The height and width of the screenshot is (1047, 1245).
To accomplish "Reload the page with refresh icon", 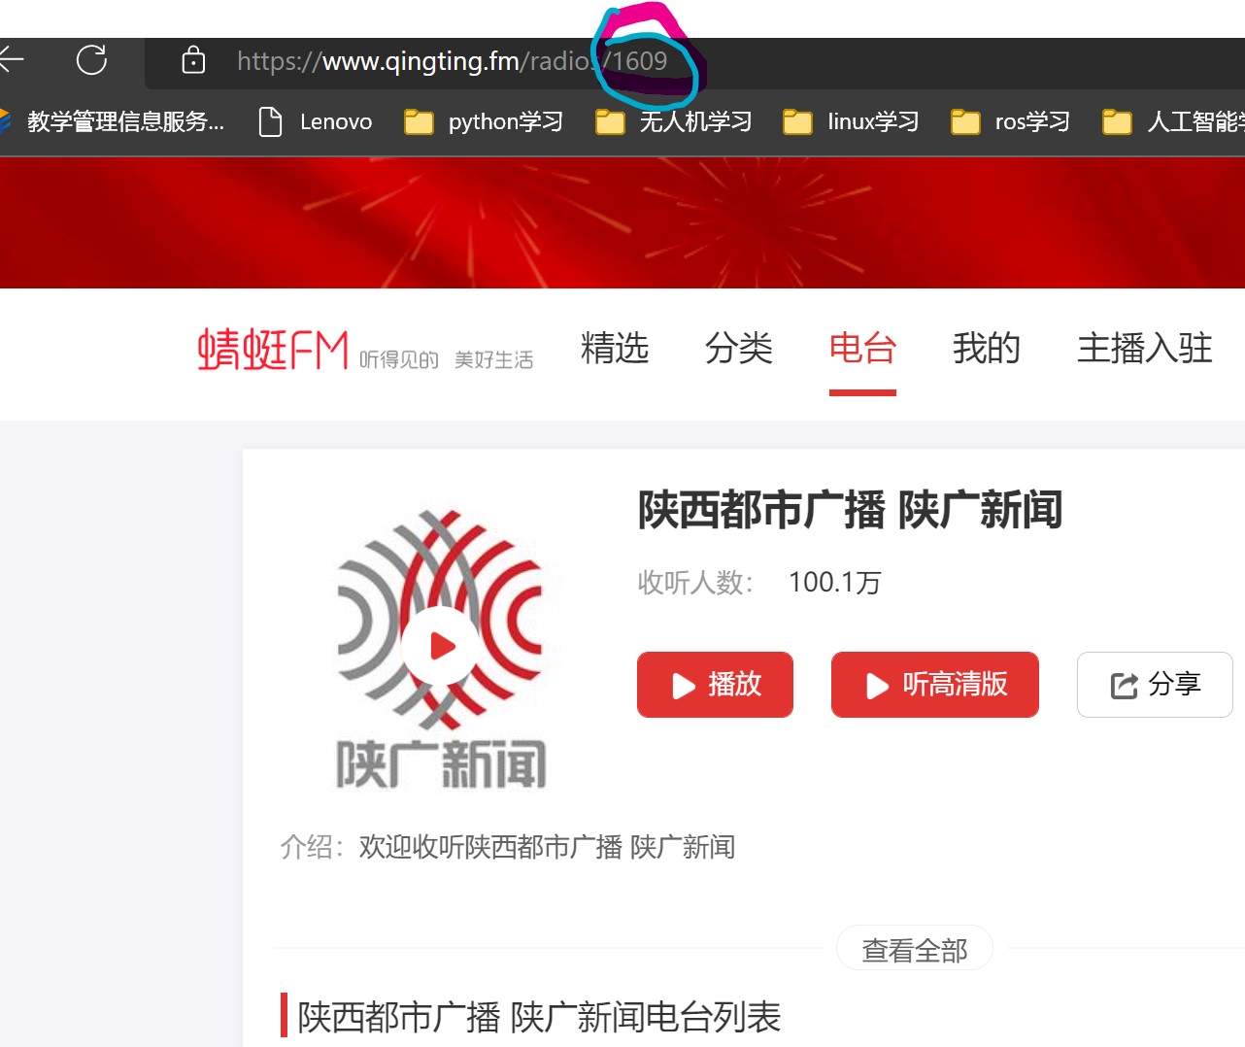I will tap(91, 60).
